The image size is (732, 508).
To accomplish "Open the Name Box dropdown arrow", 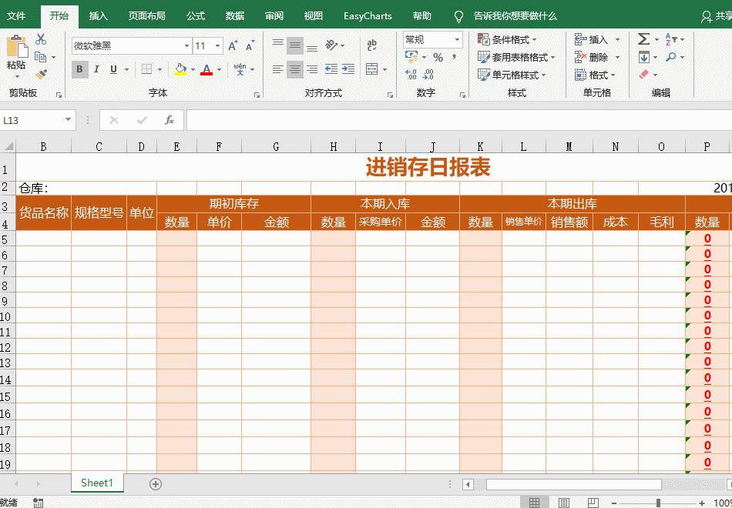I will [x=68, y=120].
